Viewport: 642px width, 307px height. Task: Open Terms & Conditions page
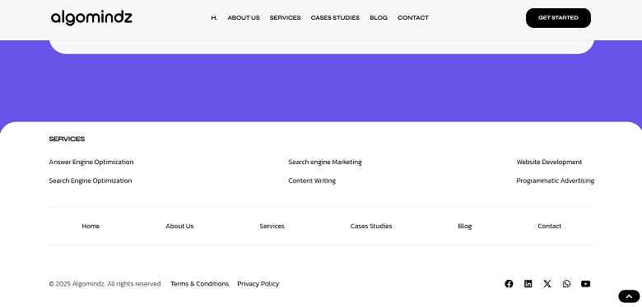click(x=200, y=284)
